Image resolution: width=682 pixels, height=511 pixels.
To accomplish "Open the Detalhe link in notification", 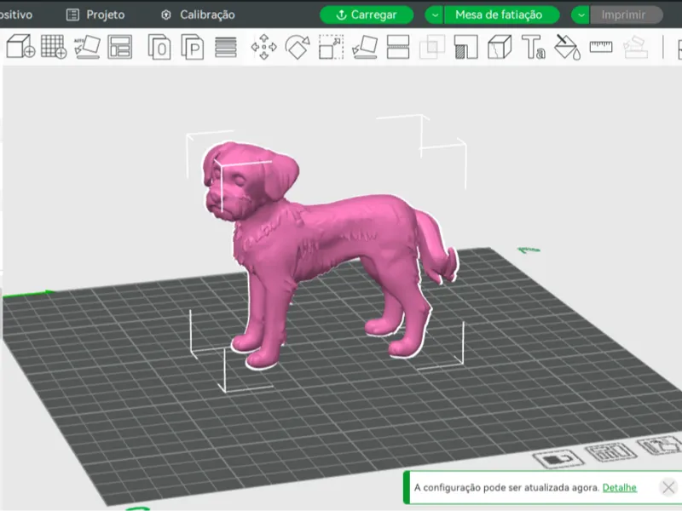I will point(620,487).
